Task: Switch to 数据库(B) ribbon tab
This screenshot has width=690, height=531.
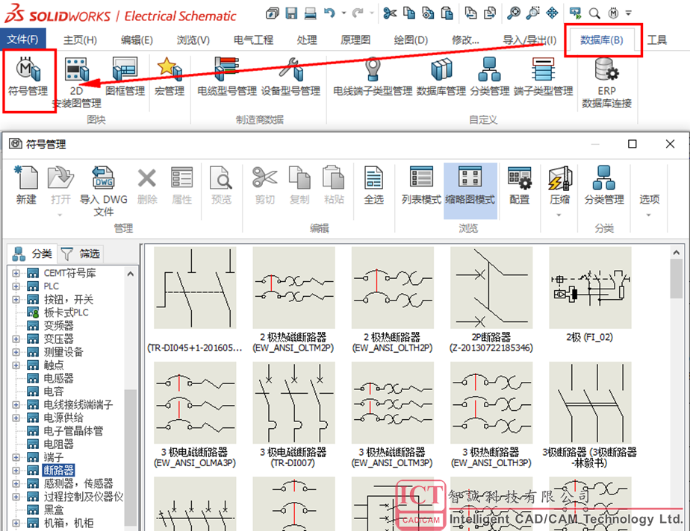Action: [601, 40]
